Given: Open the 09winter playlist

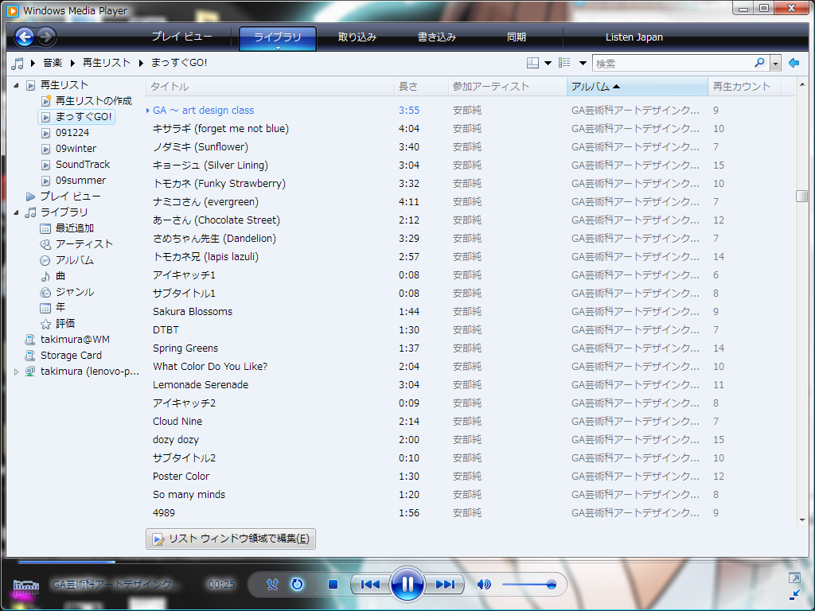Looking at the screenshot, I should click(x=76, y=149).
